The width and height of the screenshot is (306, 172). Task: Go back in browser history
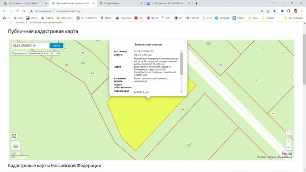click(x=4, y=11)
